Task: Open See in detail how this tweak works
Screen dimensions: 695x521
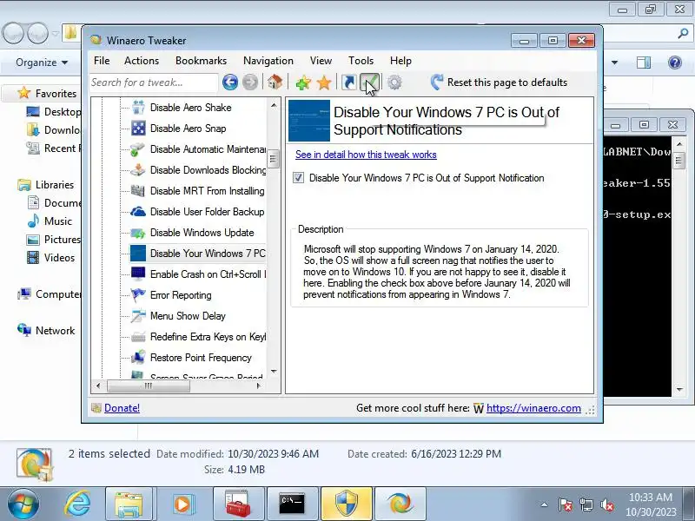Action: coord(366,155)
